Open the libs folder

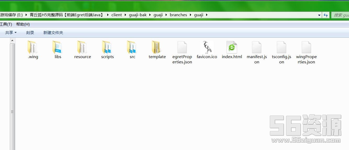(58, 48)
